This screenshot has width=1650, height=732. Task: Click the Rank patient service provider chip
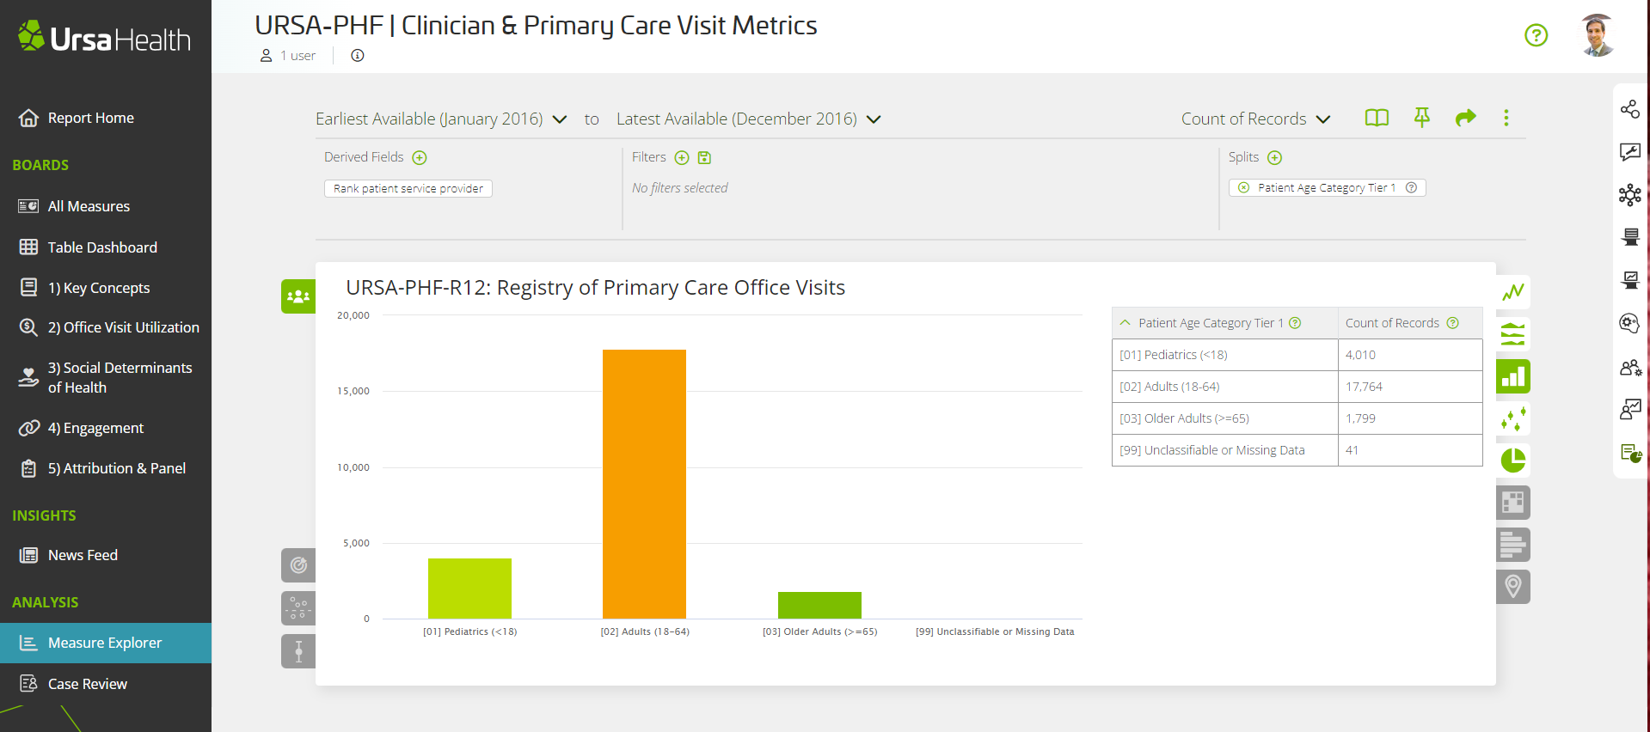tap(408, 188)
